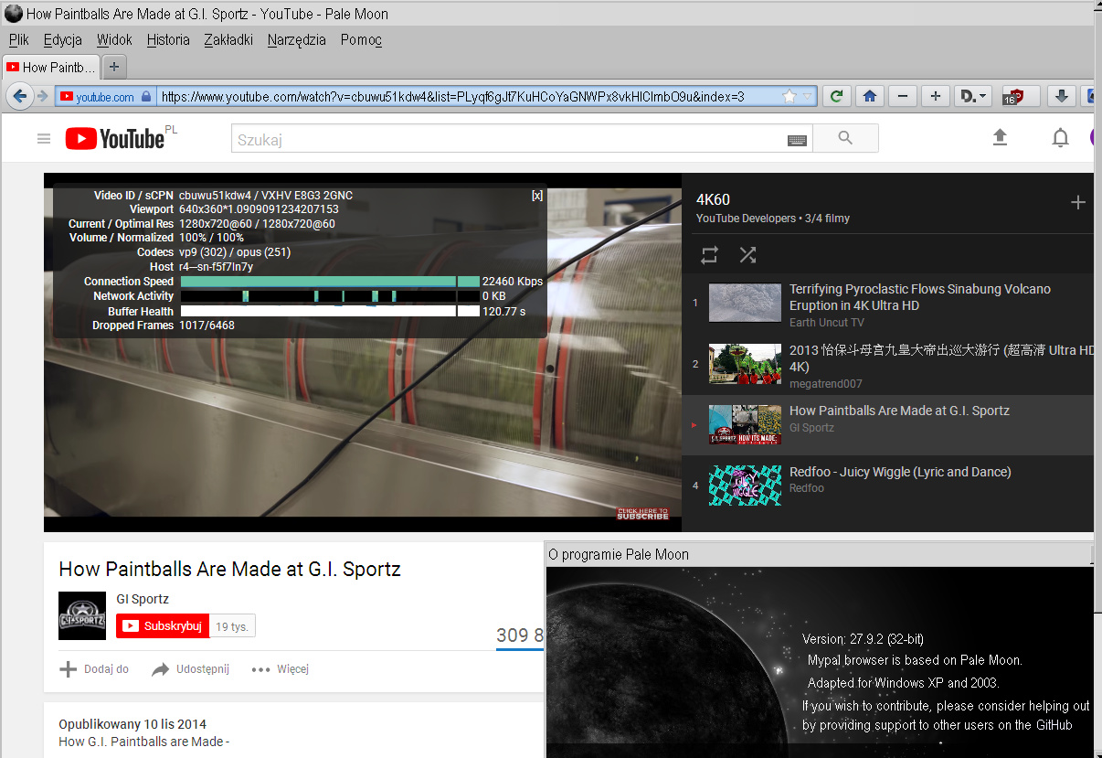The width and height of the screenshot is (1102, 758).
Task: Click the video title How Paintballs Are Made
Action: [229, 569]
